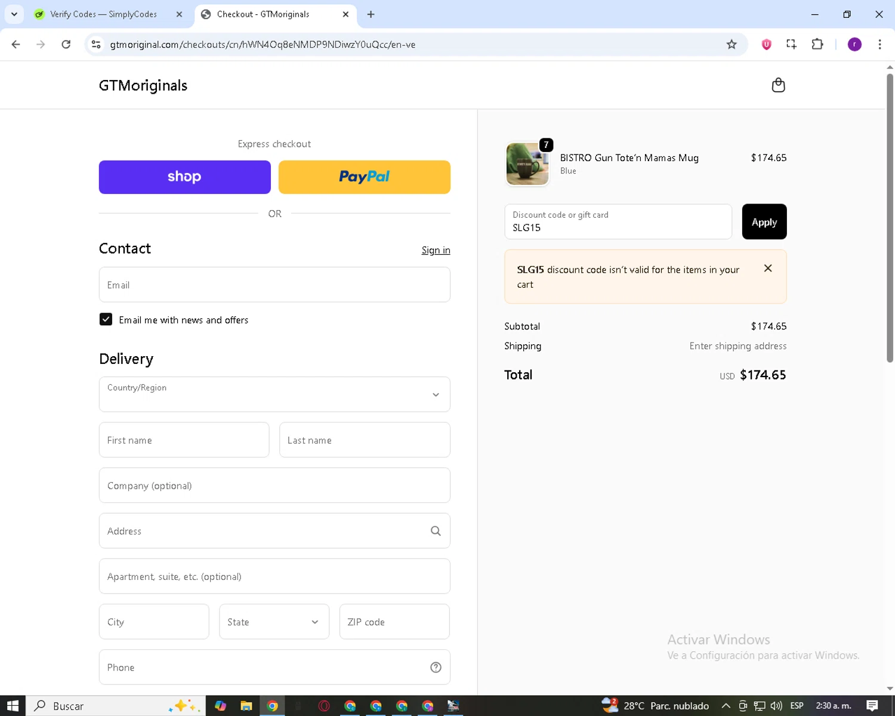This screenshot has height=716, width=895.
Task: Focus the First name field
Action: click(184, 440)
